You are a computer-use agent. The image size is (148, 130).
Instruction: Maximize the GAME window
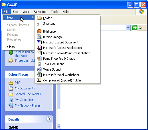pos(137,5)
